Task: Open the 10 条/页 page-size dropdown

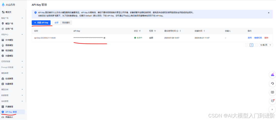Action: tap(266, 45)
